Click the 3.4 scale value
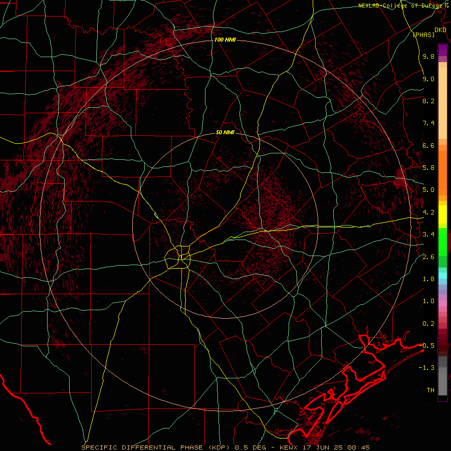 click(428, 235)
